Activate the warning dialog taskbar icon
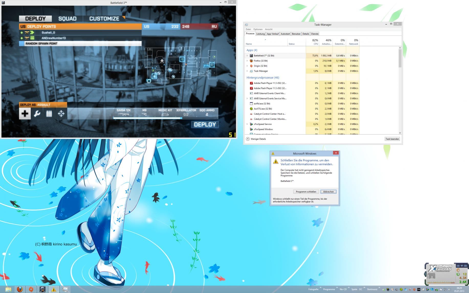The height and width of the screenshot is (293, 469). click(54, 289)
